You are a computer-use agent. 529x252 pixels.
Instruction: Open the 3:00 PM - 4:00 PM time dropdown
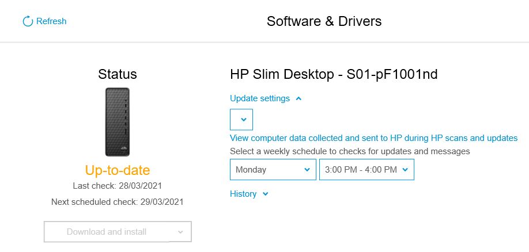click(x=366, y=170)
